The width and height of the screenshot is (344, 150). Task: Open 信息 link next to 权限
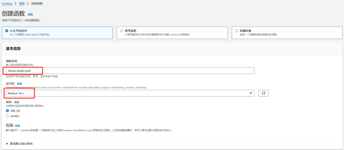pyautogui.click(x=17, y=126)
